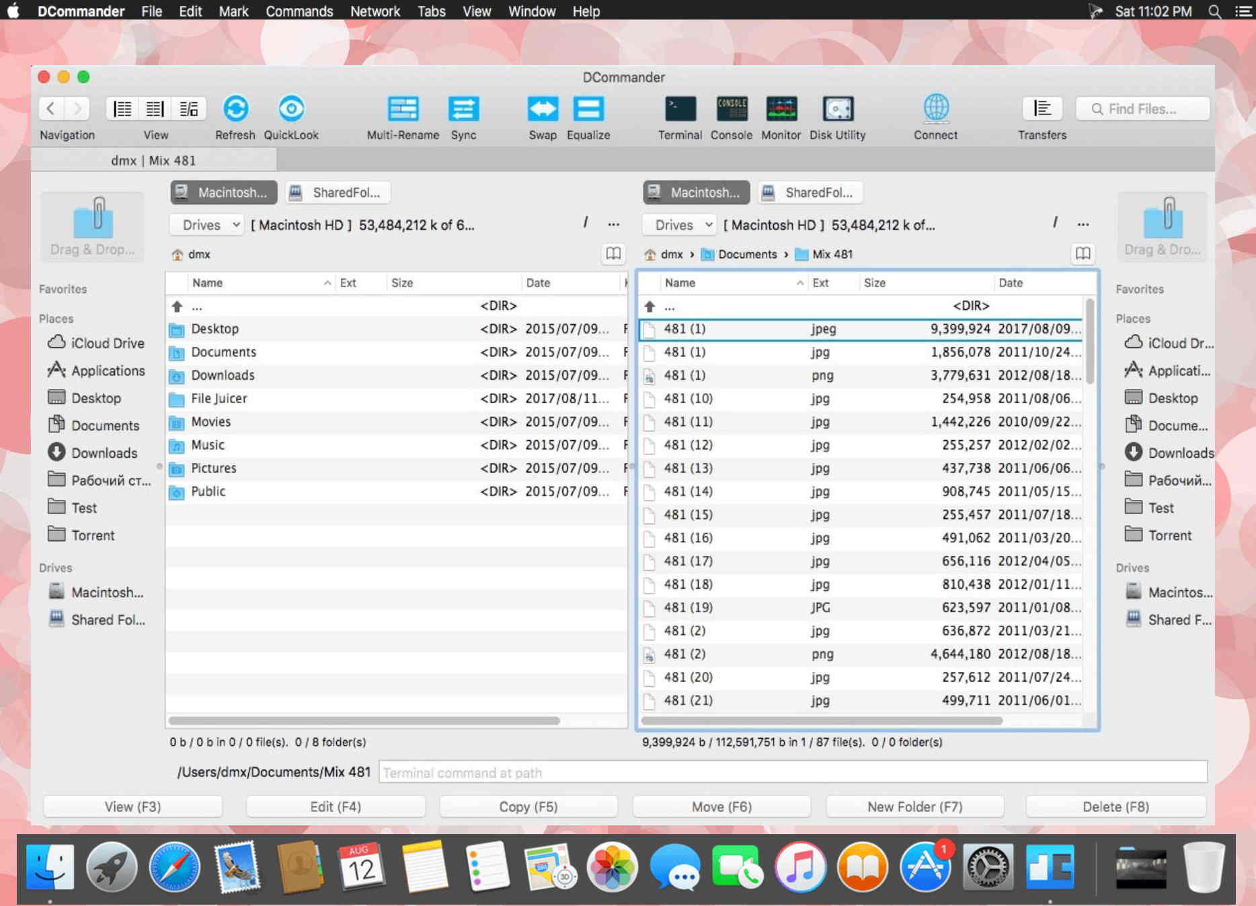Open right panel bookmarks book icon
Image resolution: width=1256 pixels, height=906 pixels.
tap(1083, 253)
